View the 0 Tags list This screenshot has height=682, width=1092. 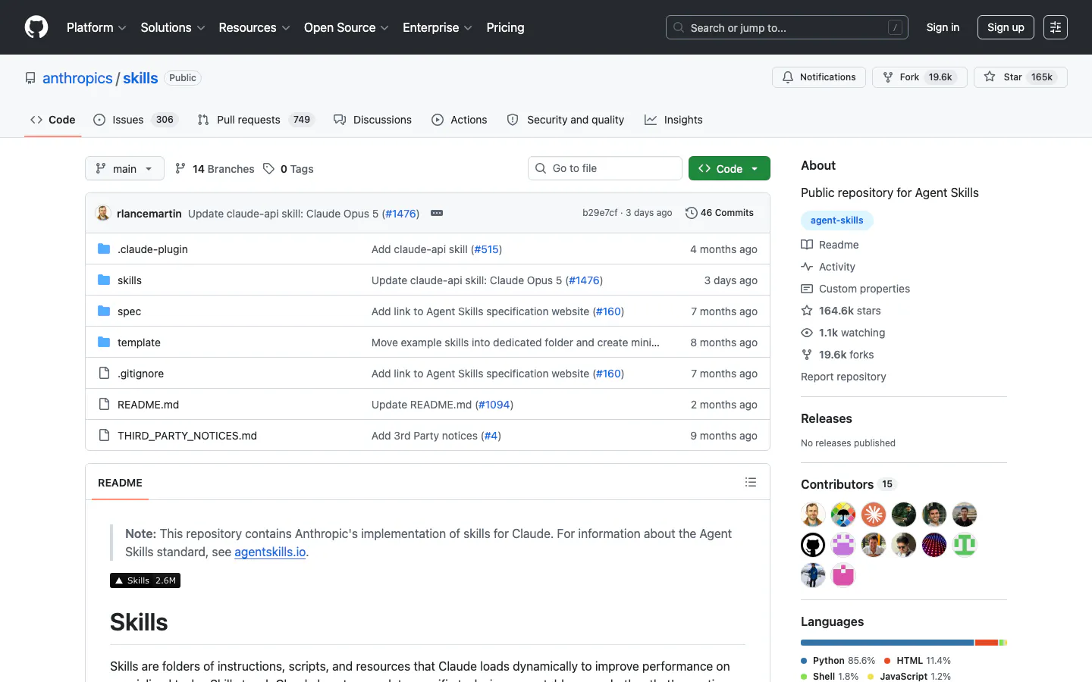point(288,169)
